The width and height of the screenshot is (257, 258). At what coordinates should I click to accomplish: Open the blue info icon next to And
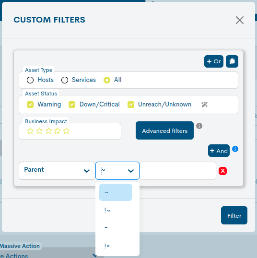235,149
